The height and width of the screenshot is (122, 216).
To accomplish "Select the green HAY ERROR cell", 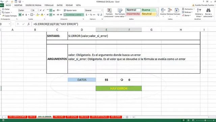I will pyautogui.click(x=119, y=88).
